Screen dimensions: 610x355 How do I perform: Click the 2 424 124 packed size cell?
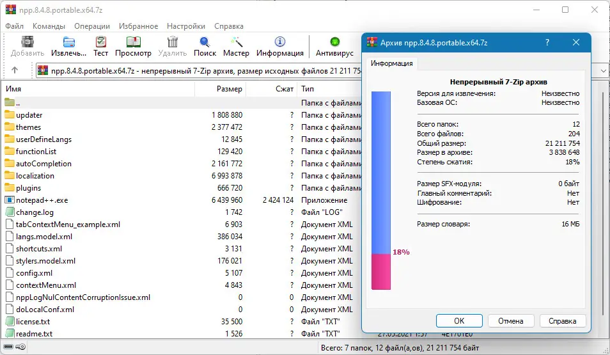pyautogui.click(x=278, y=200)
